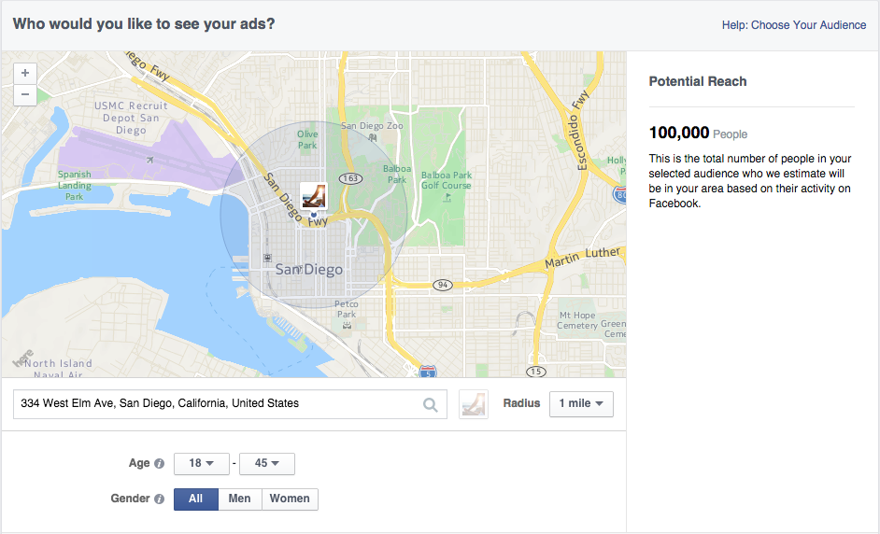Click the search magnifier in address field
Screen dimensions: 880x534
[430, 404]
